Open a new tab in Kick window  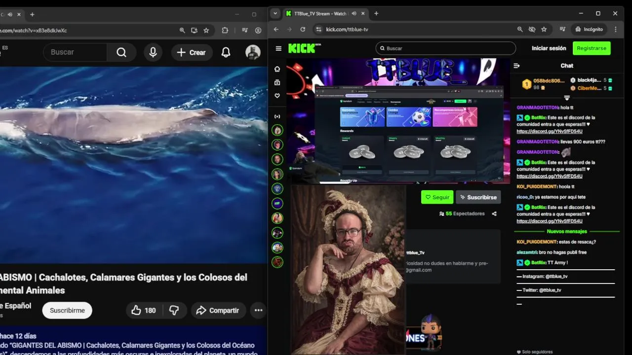pyautogui.click(x=376, y=13)
